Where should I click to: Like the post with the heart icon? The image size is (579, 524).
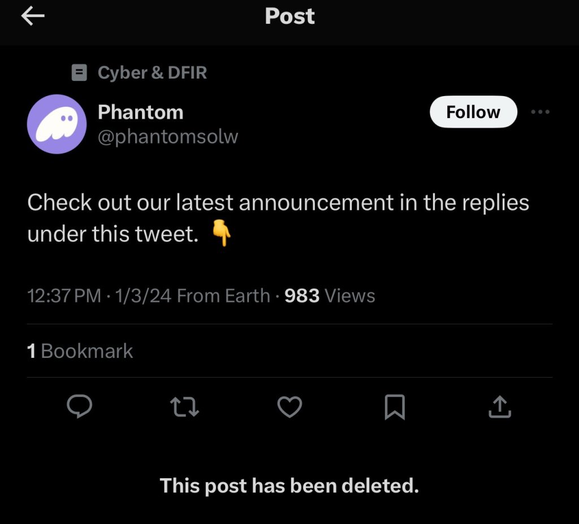[x=289, y=406]
